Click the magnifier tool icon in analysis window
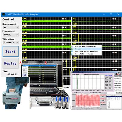The height and width of the screenshot is (122, 122). (x=115, y=74)
